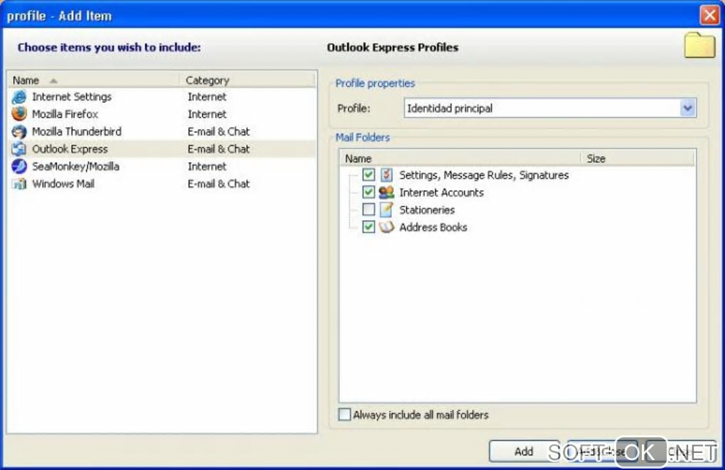Viewport: 725px width, 470px height.
Task: Sort item list by Category column
Action: [248, 80]
